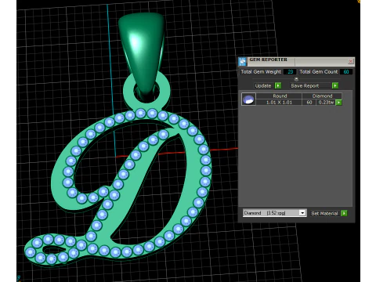Click the Set Material label
Screen dimensions: 376x282
pyautogui.click(x=324, y=213)
